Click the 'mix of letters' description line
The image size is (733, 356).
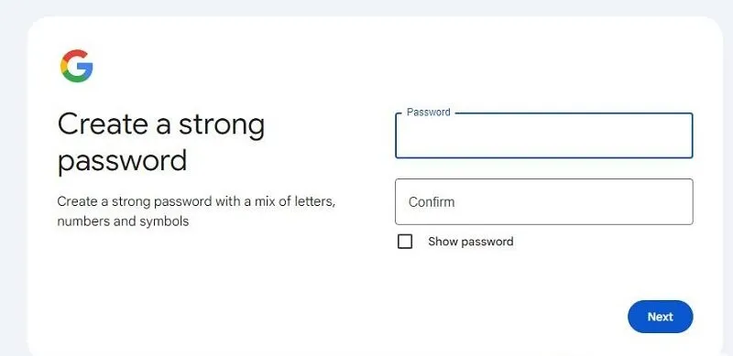[x=196, y=202]
